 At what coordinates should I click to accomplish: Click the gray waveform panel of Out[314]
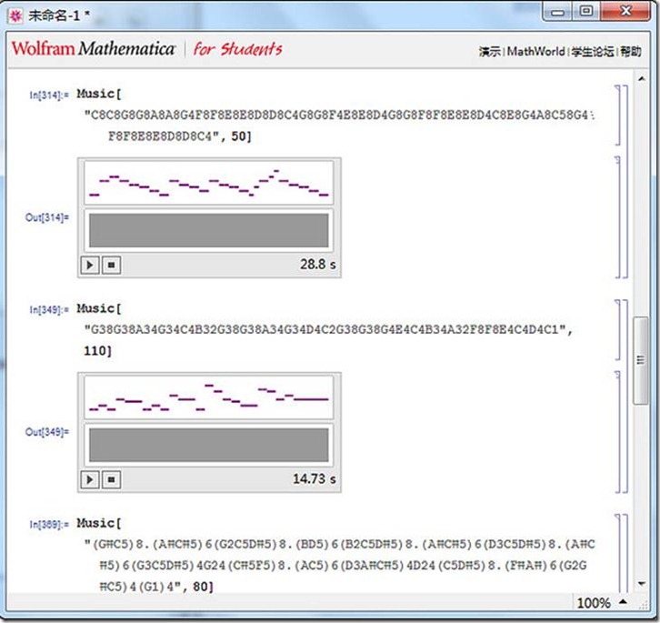[x=209, y=230]
